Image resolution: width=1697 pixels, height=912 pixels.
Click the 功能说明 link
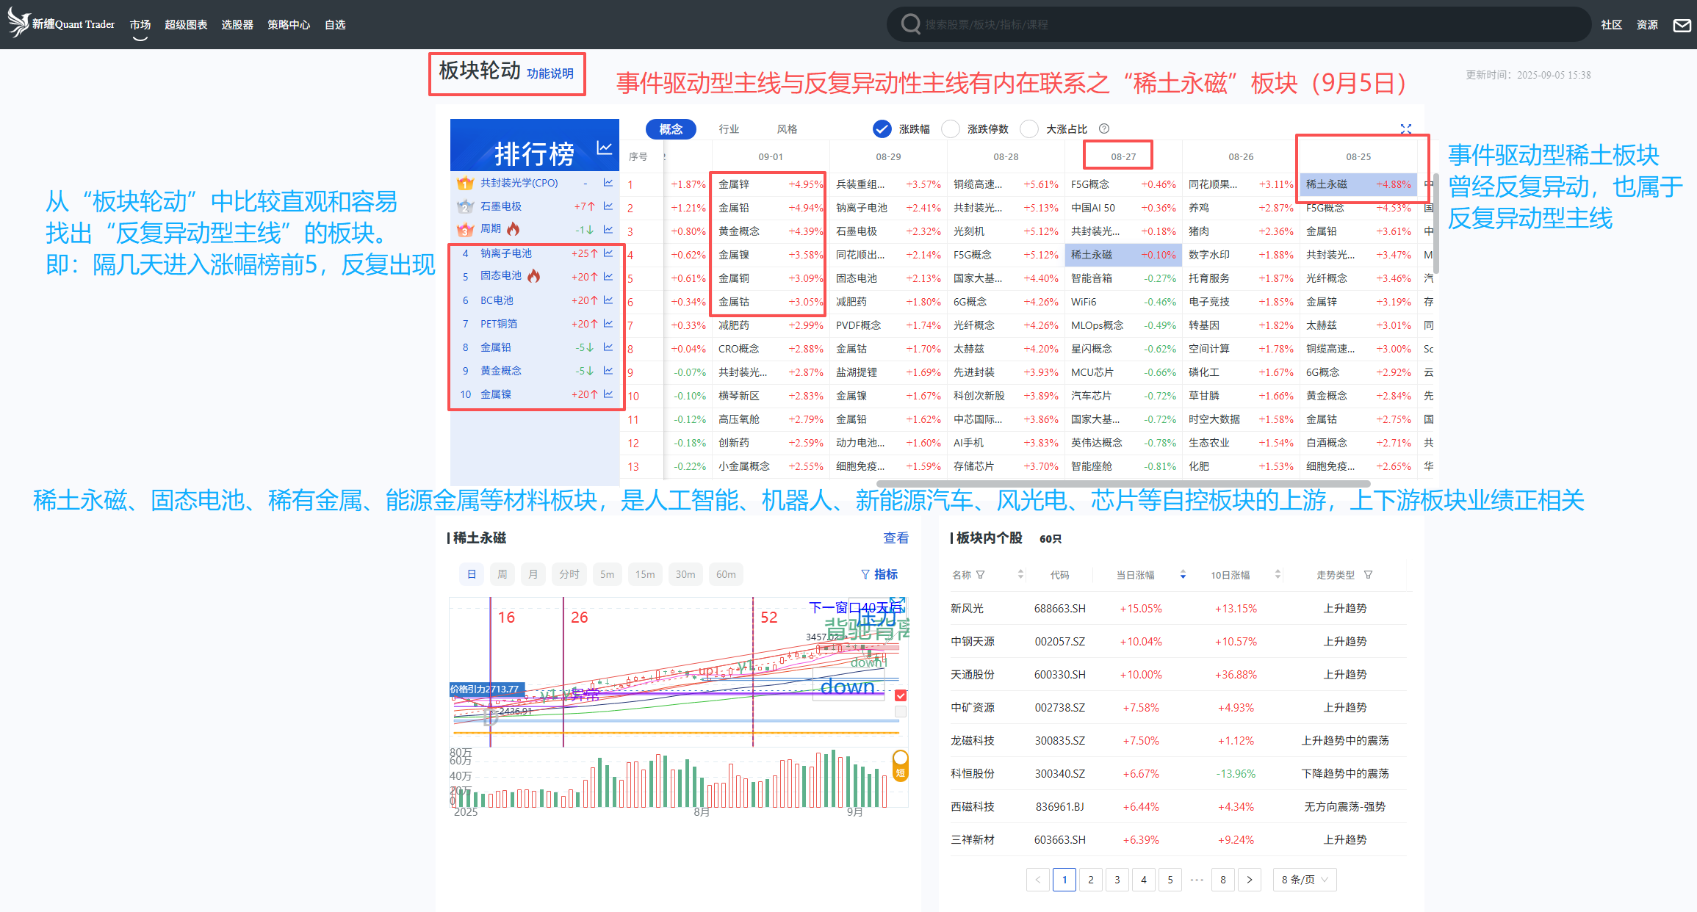[x=550, y=73]
